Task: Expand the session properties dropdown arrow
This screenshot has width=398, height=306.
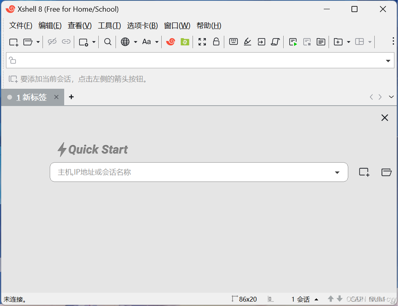Action: pyautogui.click(x=93, y=42)
